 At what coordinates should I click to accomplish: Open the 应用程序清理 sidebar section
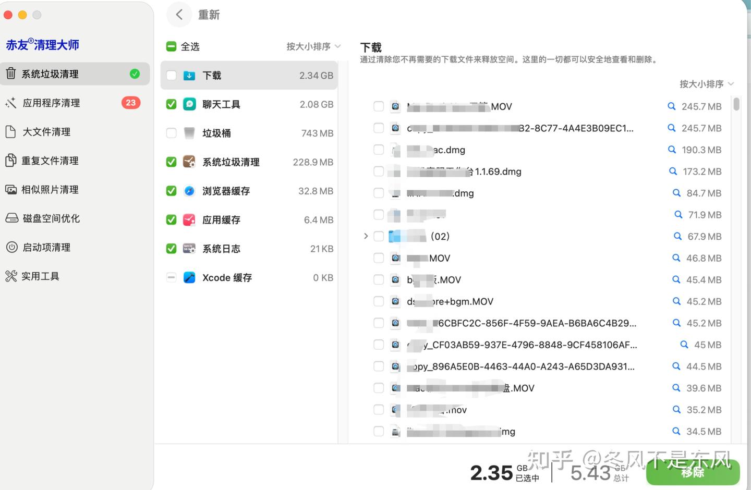tap(75, 103)
